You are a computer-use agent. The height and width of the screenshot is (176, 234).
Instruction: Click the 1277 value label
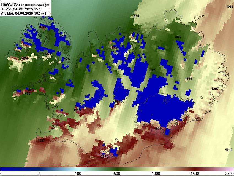point(48,54)
